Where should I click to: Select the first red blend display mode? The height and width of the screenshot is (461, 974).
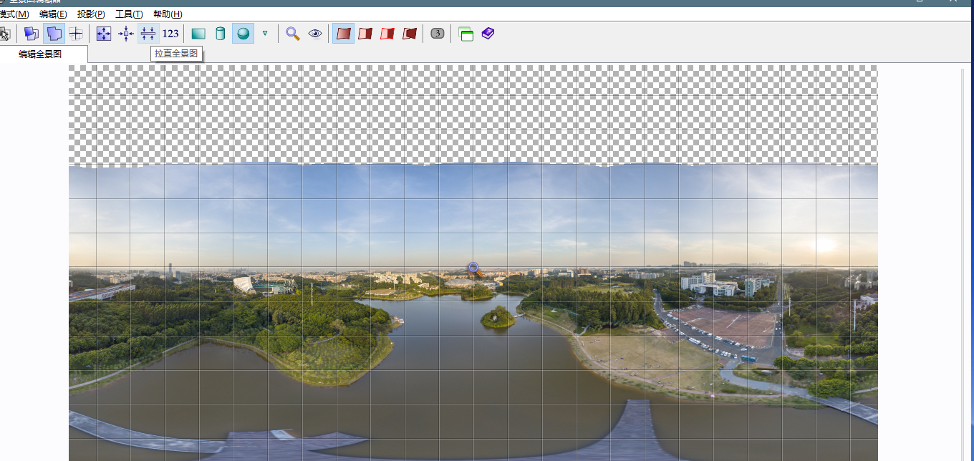343,34
